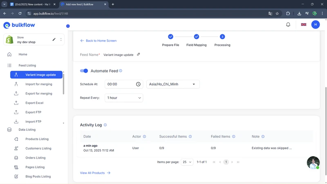Viewport: 327px width, 184px height.
Task: Click the notification bell icon
Action: [288, 25]
